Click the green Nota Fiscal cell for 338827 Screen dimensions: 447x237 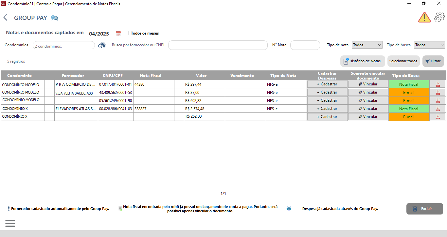coord(409,109)
